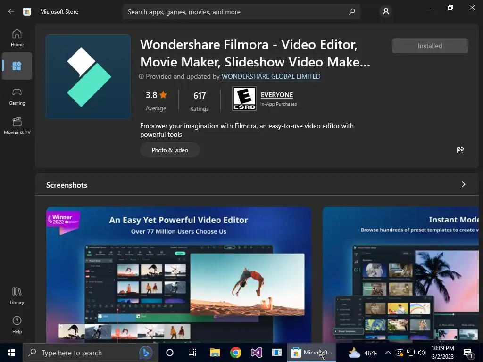Click the Cortana circle icon on taskbar

170,353
